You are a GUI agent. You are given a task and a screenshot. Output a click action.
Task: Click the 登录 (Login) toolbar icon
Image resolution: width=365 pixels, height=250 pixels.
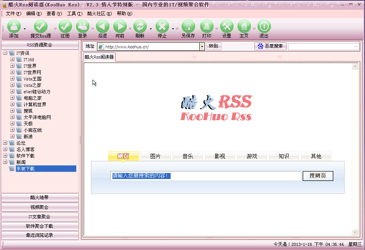83,26
